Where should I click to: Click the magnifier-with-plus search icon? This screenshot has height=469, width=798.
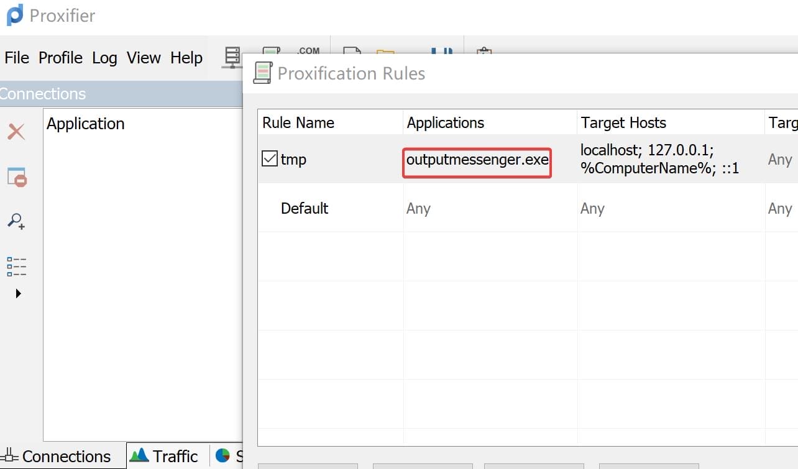pyautogui.click(x=16, y=221)
